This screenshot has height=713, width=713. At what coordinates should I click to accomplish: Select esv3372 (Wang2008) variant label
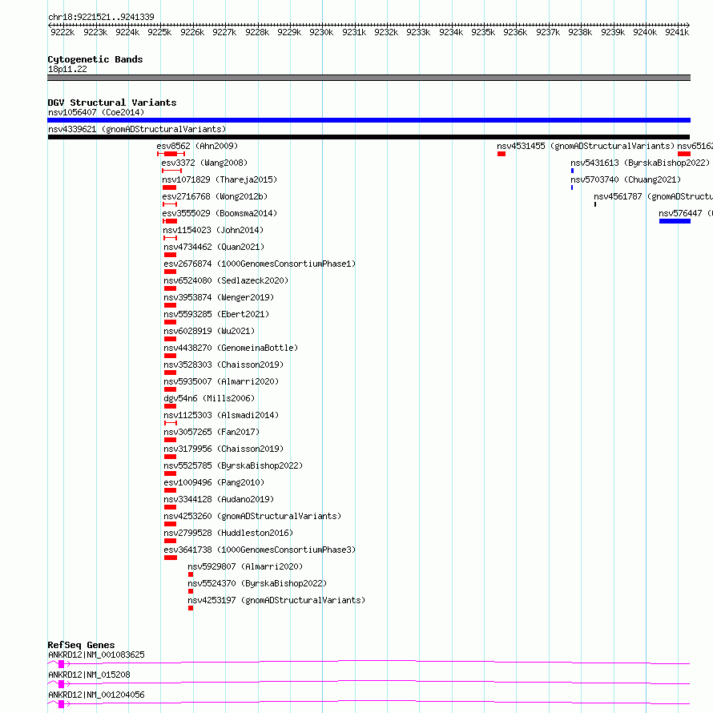204,163
